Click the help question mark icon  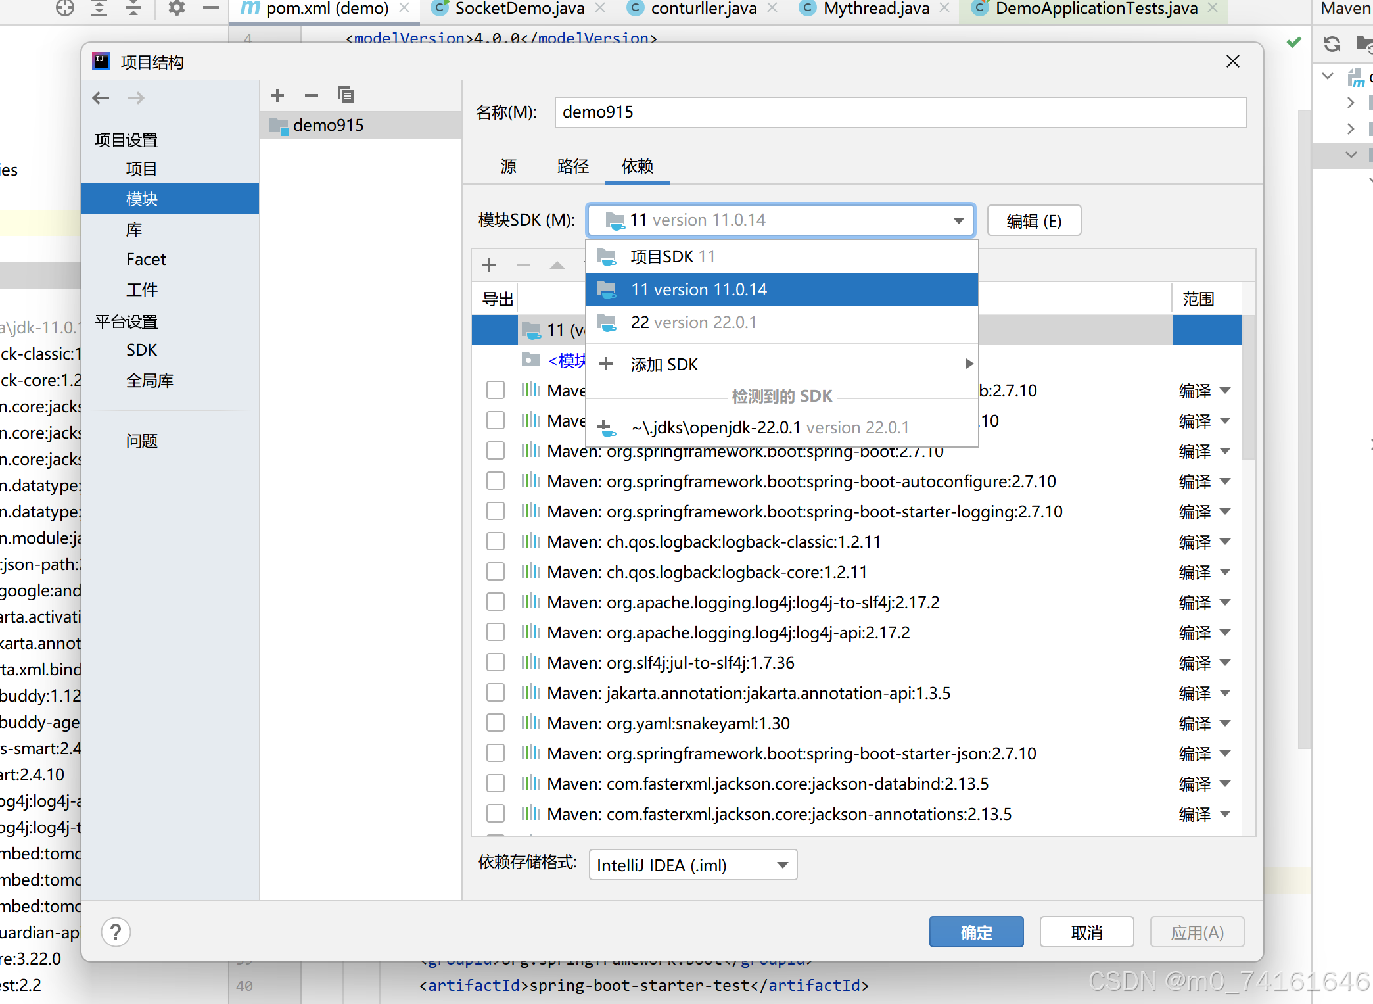coord(116,932)
